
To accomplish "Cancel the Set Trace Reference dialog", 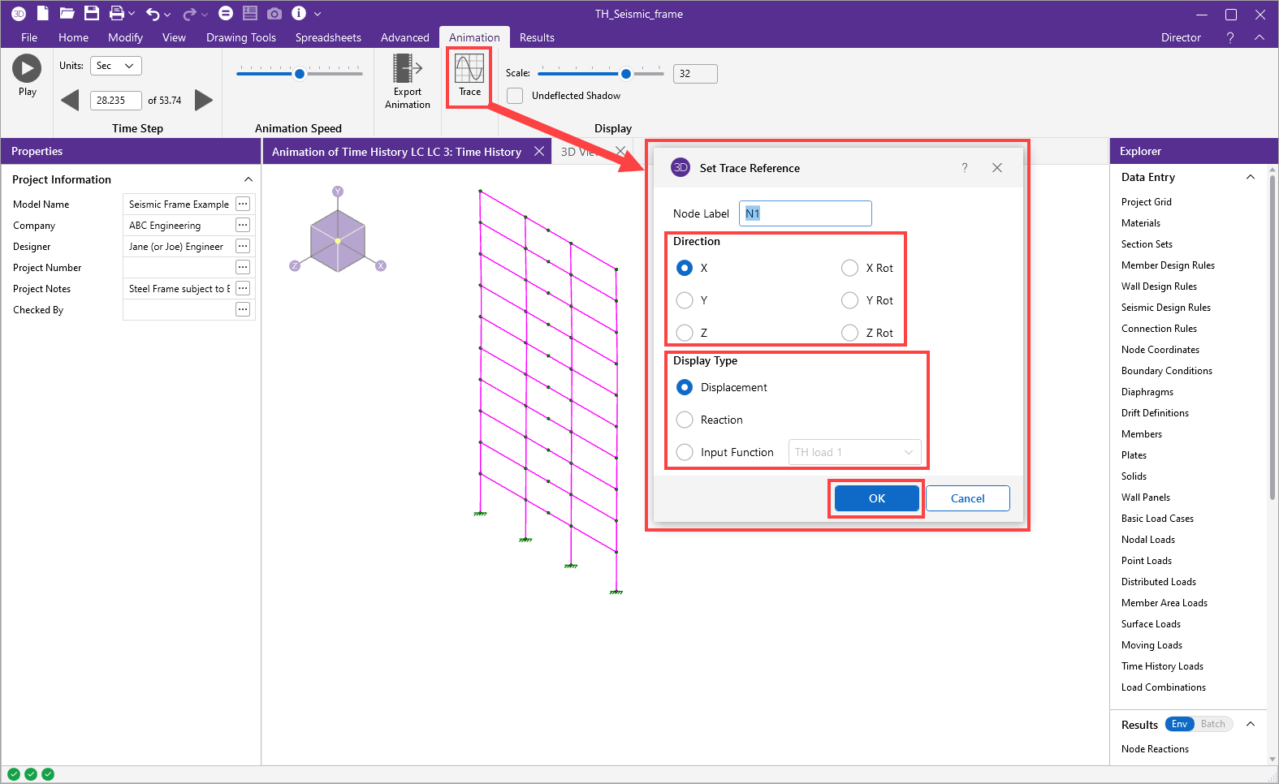I will tap(967, 498).
